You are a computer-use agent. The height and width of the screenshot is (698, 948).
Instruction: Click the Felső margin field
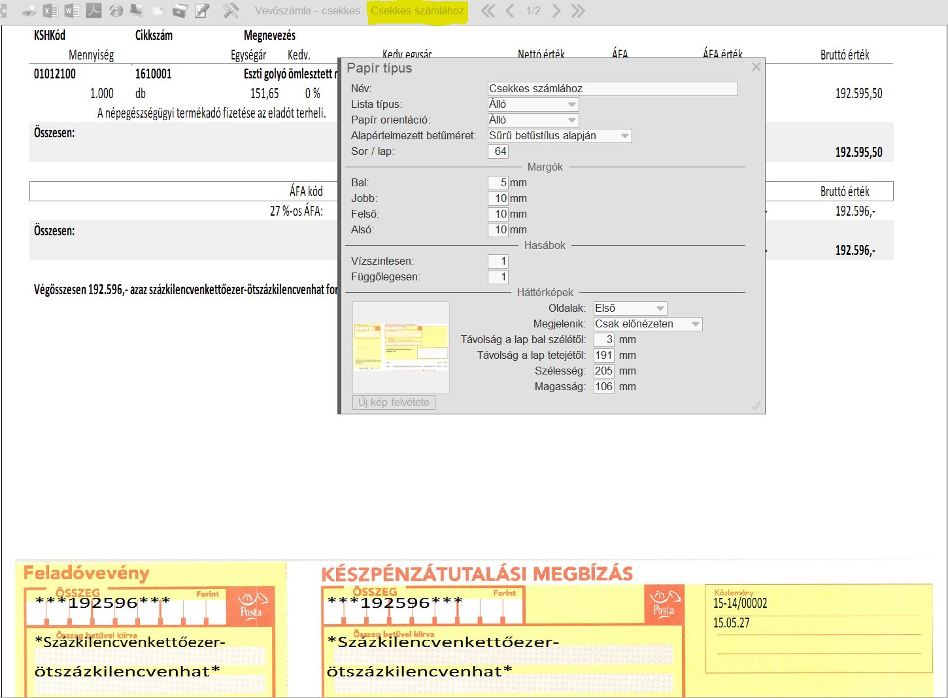point(498,214)
